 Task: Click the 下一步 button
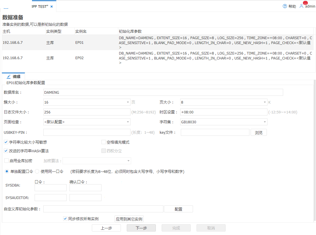141,228
